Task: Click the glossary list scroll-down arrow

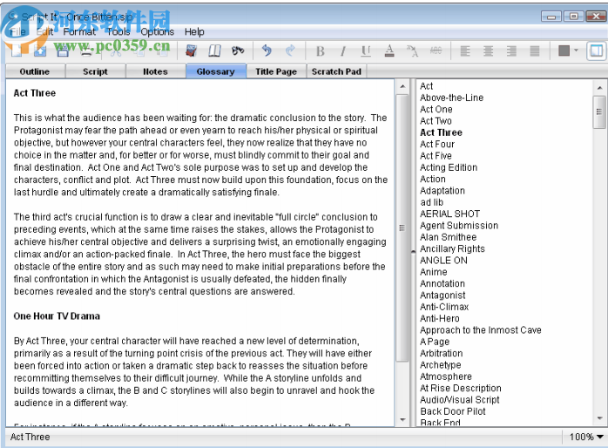Action: (599, 418)
